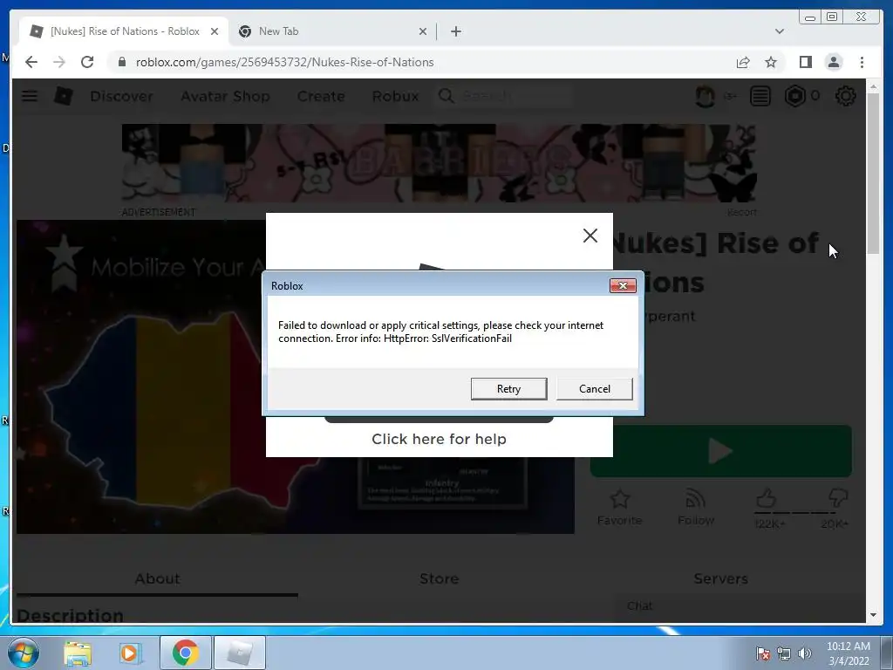Image resolution: width=893 pixels, height=670 pixels.
Task: Open Discover in the Roblox navbar
Action: tap(121, 96)
